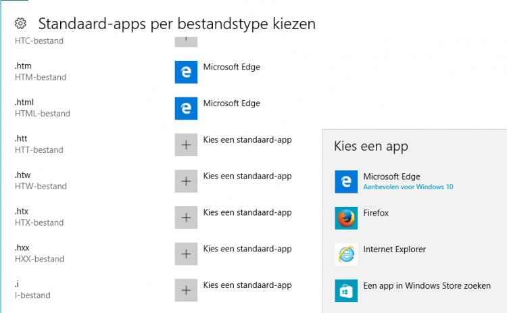Click the plus icon for .htw
The height and width of the screenshot is (313, 507).
(186, 181)
